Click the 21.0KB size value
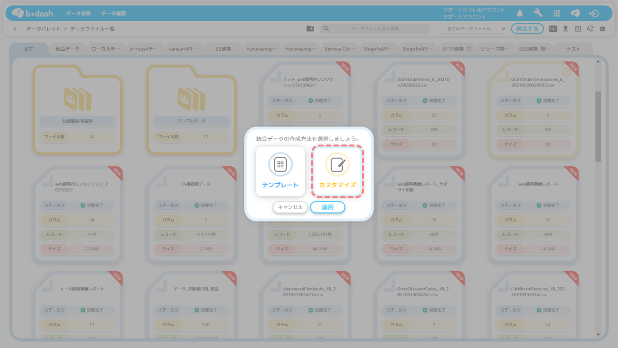 coord(92,249)
